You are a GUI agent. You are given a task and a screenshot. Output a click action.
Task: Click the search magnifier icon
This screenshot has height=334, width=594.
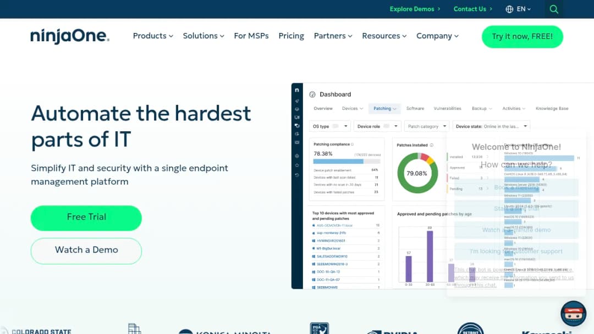[x=554, y=9]
